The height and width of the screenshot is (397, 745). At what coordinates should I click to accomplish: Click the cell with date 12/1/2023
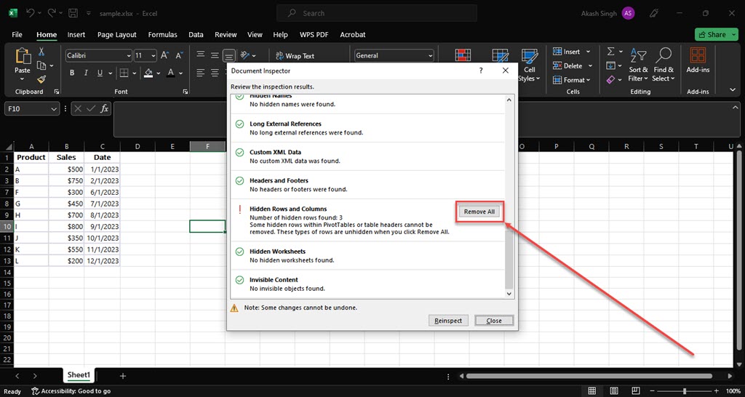tap(102, 261)
